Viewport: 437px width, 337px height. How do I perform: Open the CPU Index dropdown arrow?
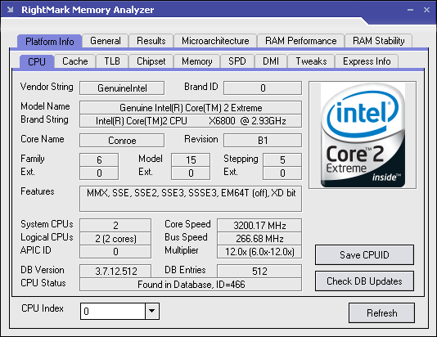point(152,311)
